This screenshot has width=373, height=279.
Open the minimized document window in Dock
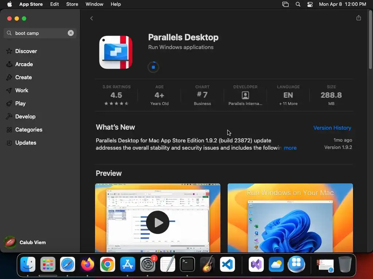325,265
